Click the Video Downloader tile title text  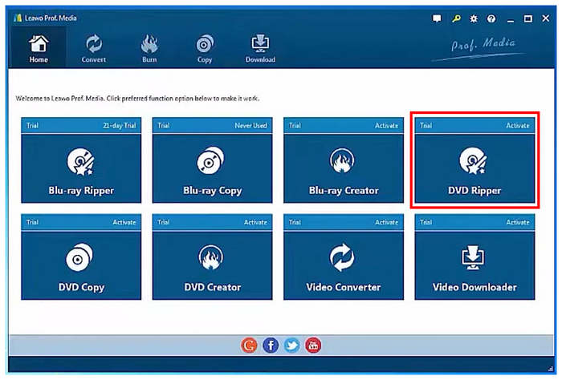coord(474,287)
